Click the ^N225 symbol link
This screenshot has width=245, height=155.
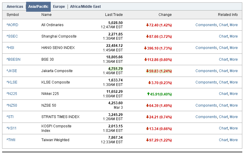pos(12,94)
